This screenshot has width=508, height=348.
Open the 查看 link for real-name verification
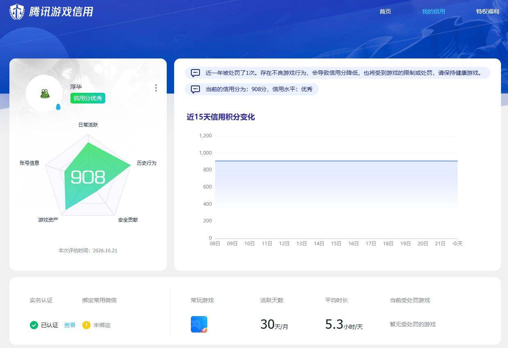(70, 325)
